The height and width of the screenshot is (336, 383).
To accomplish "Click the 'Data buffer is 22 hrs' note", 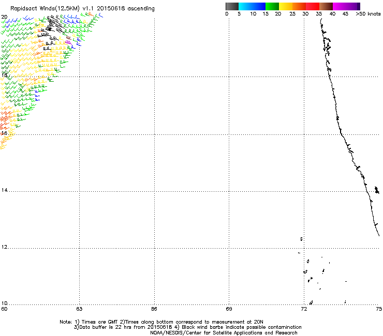I will (x=187, y=327).
